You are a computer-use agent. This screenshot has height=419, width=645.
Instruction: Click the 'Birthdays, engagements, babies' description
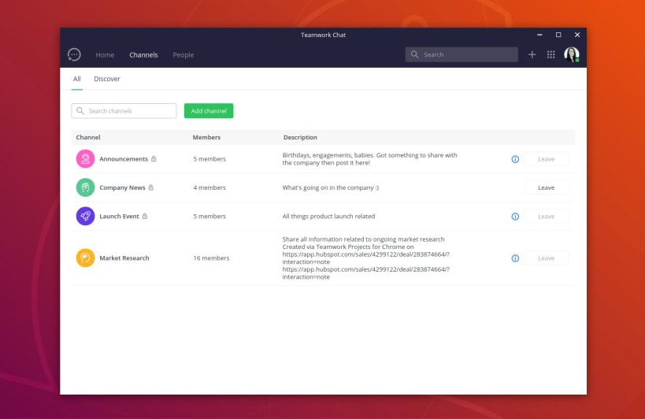(369, 159)
